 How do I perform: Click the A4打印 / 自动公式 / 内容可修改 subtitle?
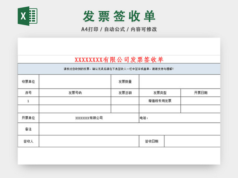point(119,29)
